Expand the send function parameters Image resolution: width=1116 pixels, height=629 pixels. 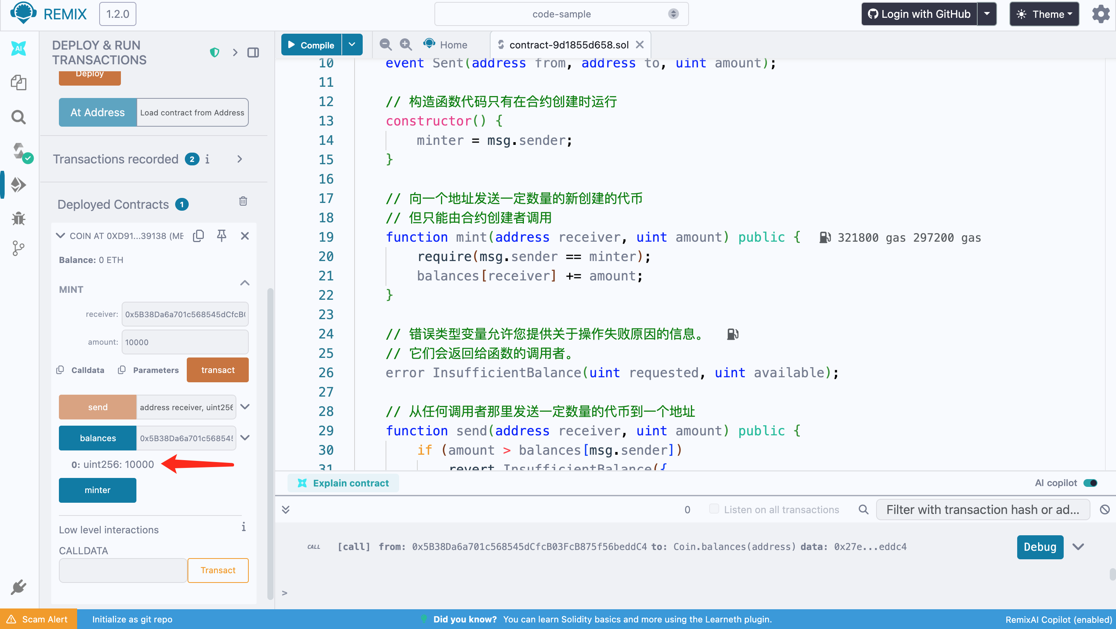tap(245, 407)
